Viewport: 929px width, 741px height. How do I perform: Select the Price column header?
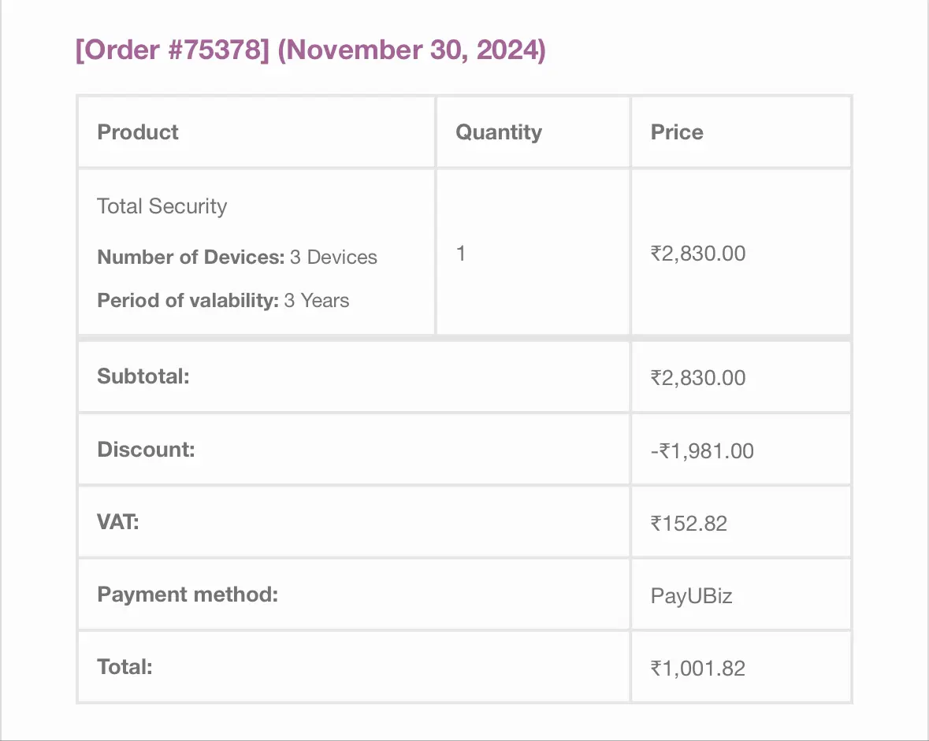[x=677, y=132]
